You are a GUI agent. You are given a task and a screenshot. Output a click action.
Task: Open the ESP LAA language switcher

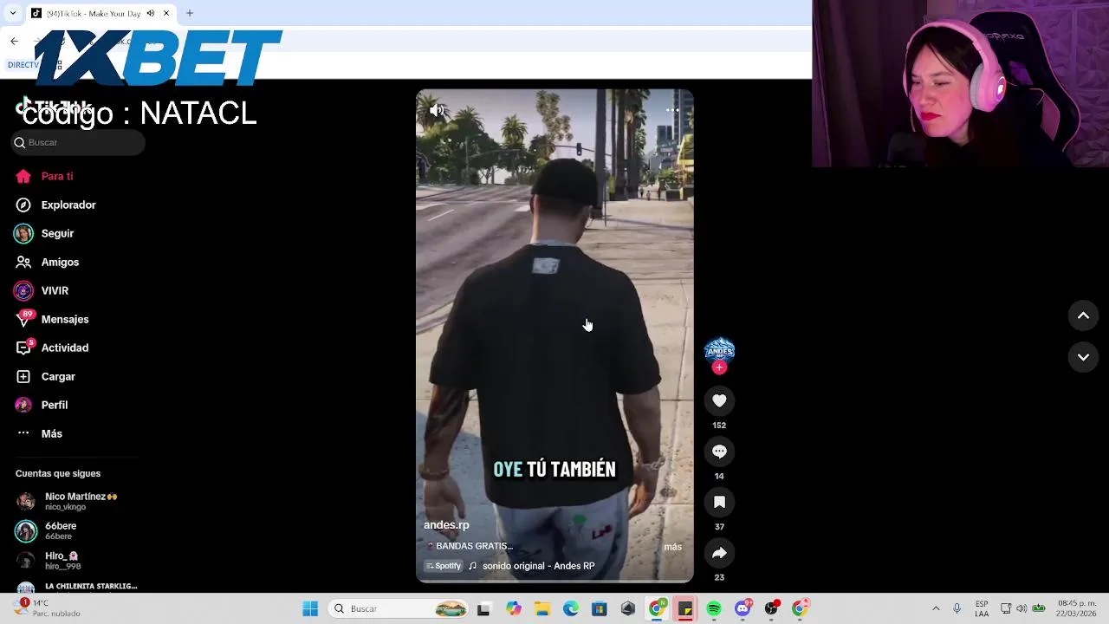tap(982, 608)
